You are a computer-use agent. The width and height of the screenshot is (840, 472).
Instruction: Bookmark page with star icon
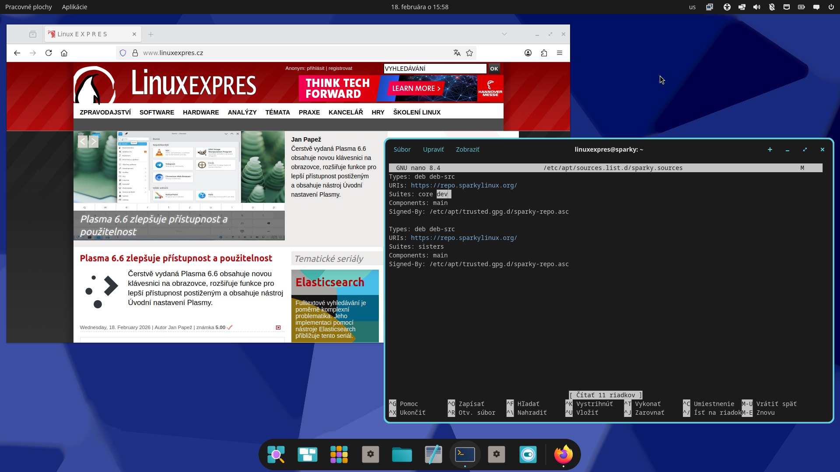[x=469, y=53]
